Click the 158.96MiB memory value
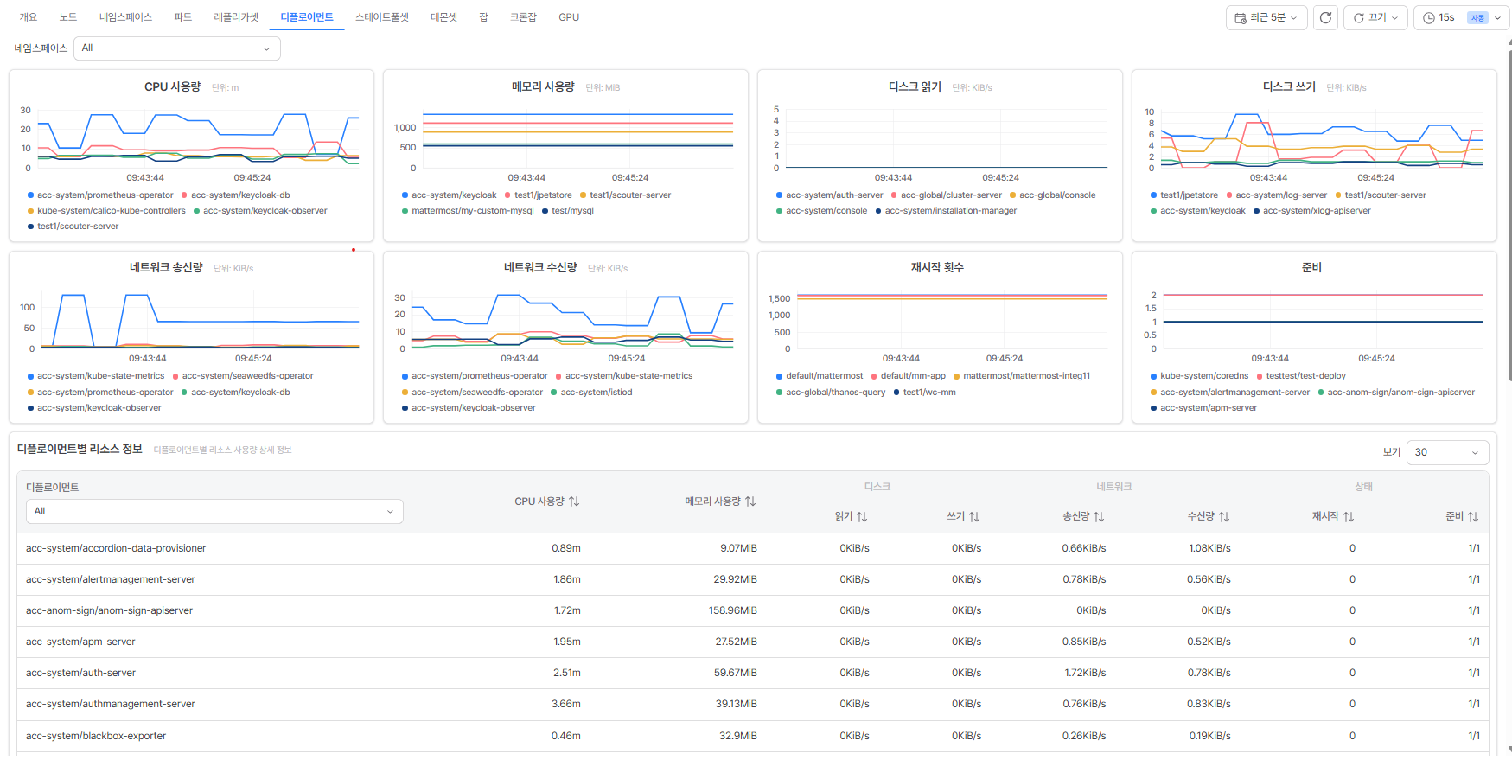This screenshot has width=1512, height=760. coord(733,610)
